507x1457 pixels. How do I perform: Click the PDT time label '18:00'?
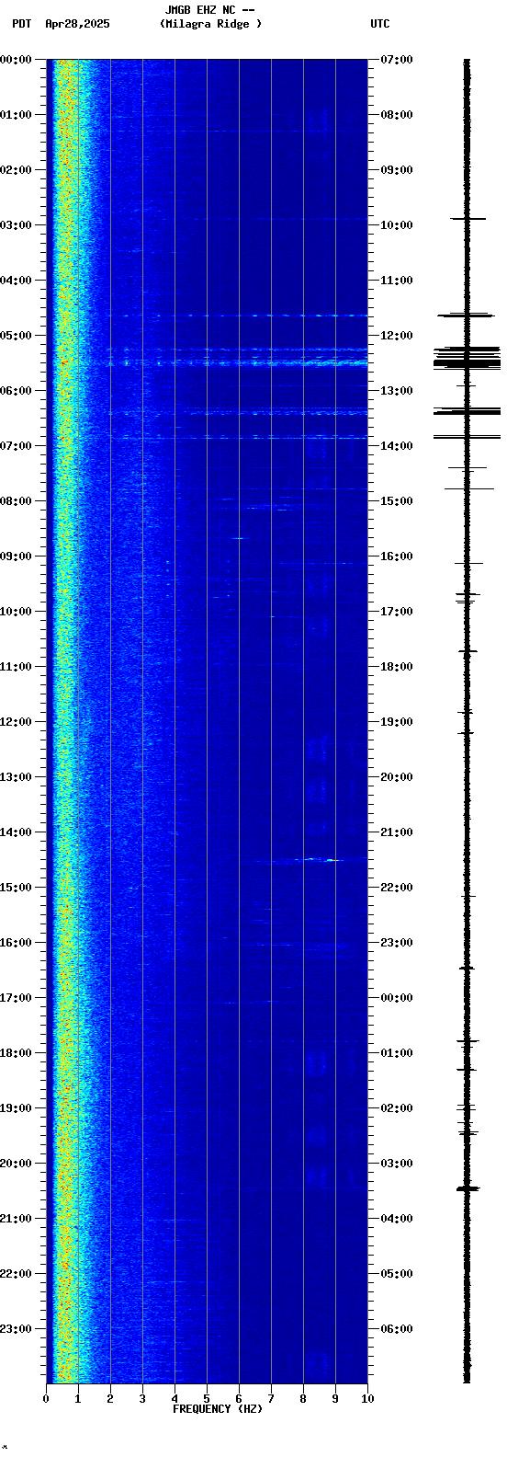pyautogui.click(x=16, y=1053)
